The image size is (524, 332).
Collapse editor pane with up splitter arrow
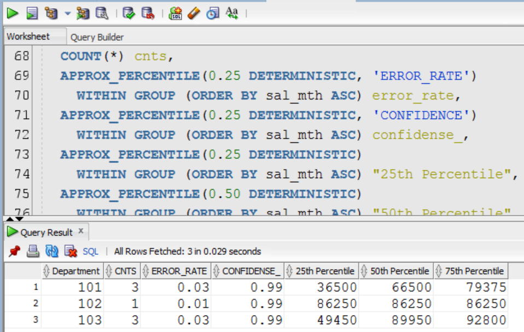(10, 219)
